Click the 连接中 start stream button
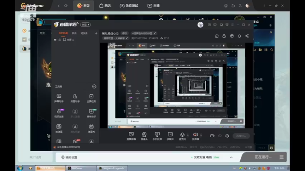Viewport: 305px width, 171px height. click(x=241, y=136)
